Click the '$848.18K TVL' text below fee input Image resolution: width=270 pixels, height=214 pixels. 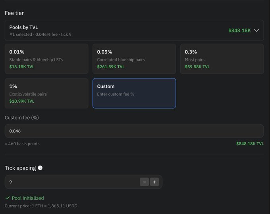coord(250,144)
